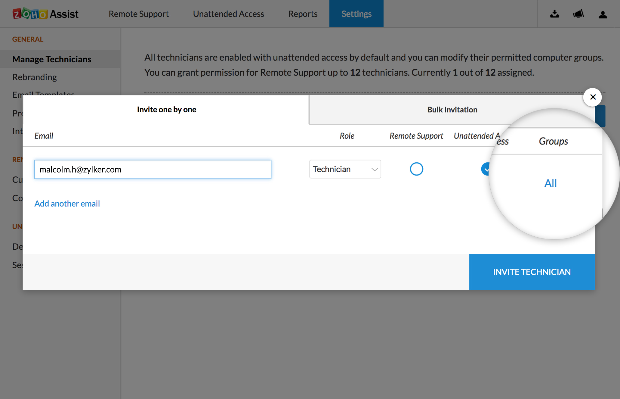The height and width of the screenshot is (399, 620).
Task: Select the Invite one by one tab
Action: [x=166, y=110]
